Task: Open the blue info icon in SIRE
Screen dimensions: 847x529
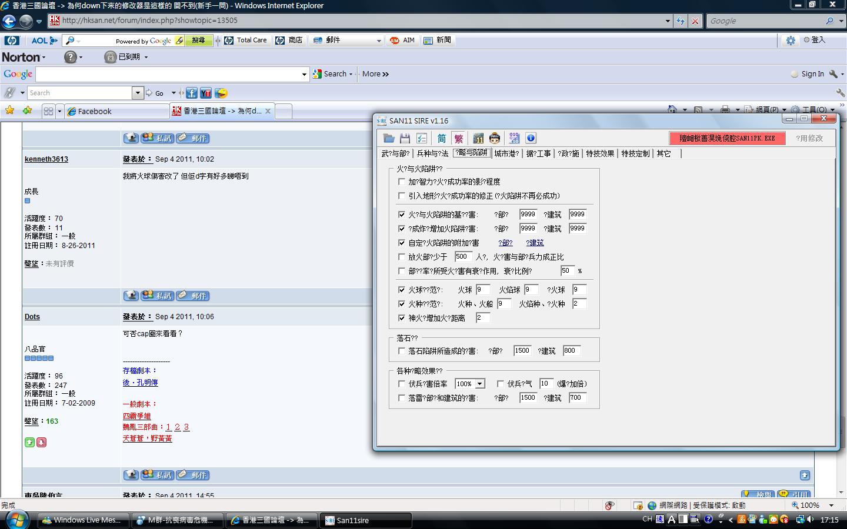Action: point(531,138)
